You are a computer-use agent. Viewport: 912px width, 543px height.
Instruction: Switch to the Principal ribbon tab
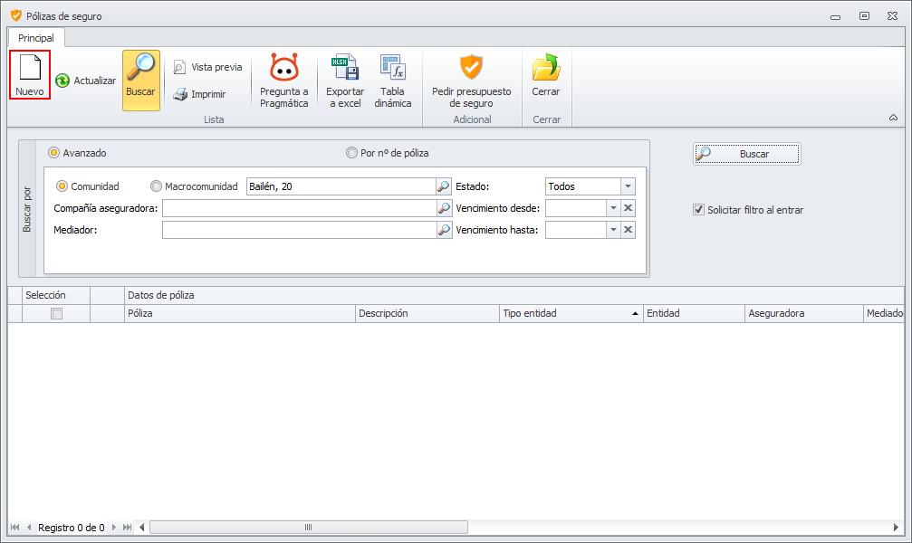coord(36,38)
